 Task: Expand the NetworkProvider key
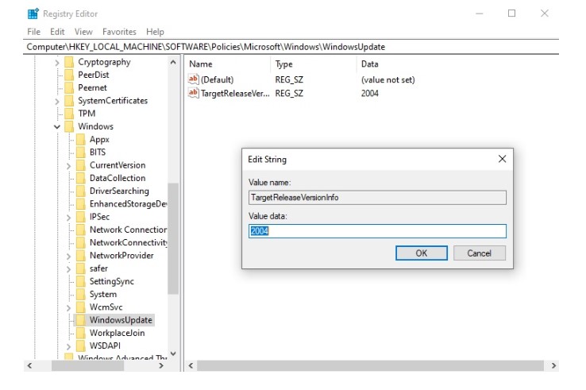[x=68, y=256]
